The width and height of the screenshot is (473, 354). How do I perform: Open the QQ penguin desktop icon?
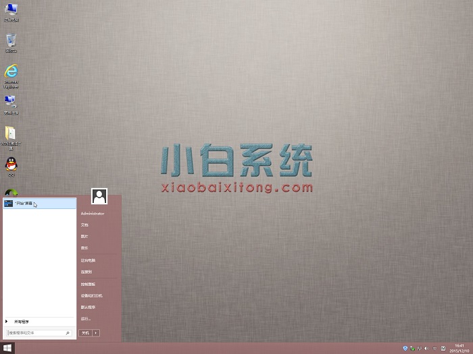pos(11,164)
